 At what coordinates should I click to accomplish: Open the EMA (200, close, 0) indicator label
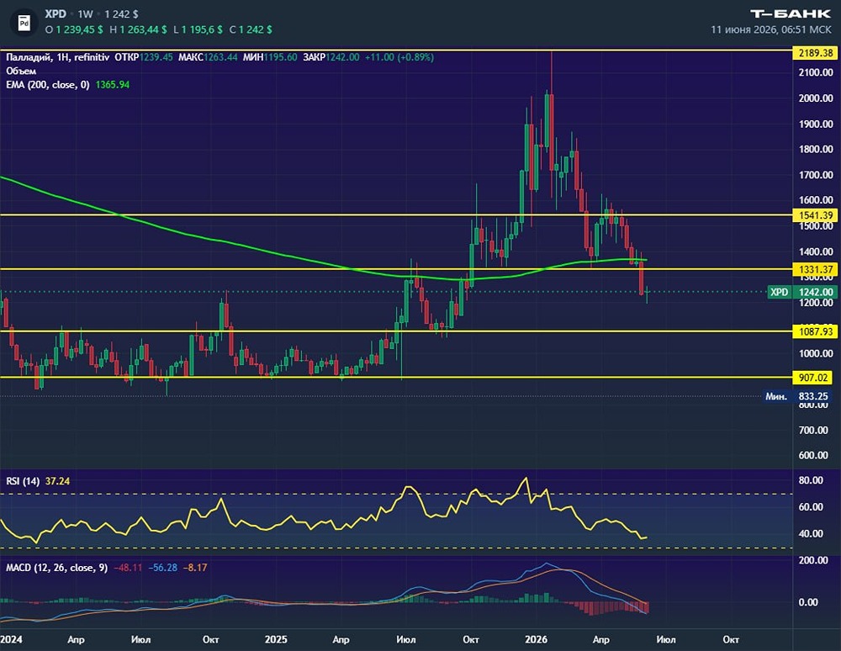coord(48,85)
